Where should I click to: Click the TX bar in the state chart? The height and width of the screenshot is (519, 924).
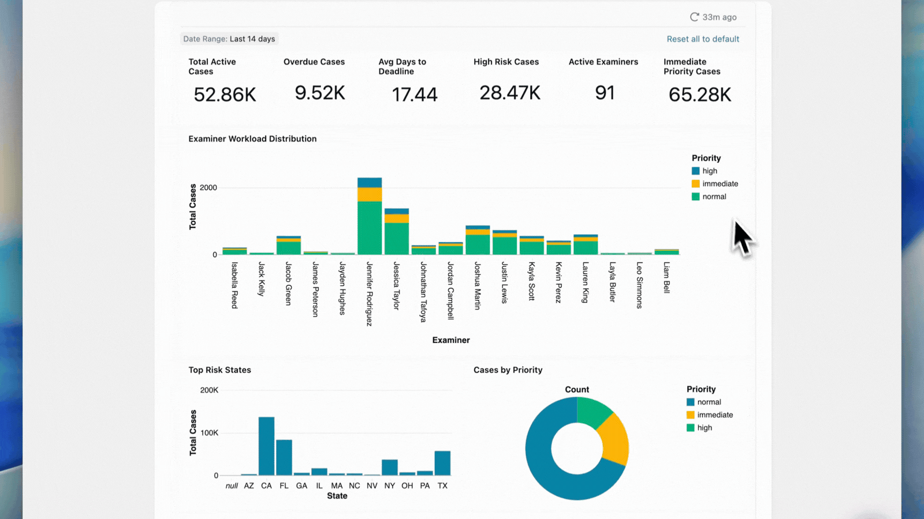pyautogui.click(x=442, y=462)
